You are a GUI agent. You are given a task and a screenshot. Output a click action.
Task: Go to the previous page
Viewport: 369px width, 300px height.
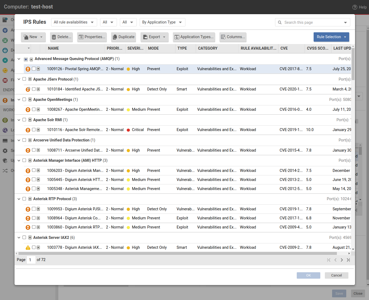click(335, 260)
